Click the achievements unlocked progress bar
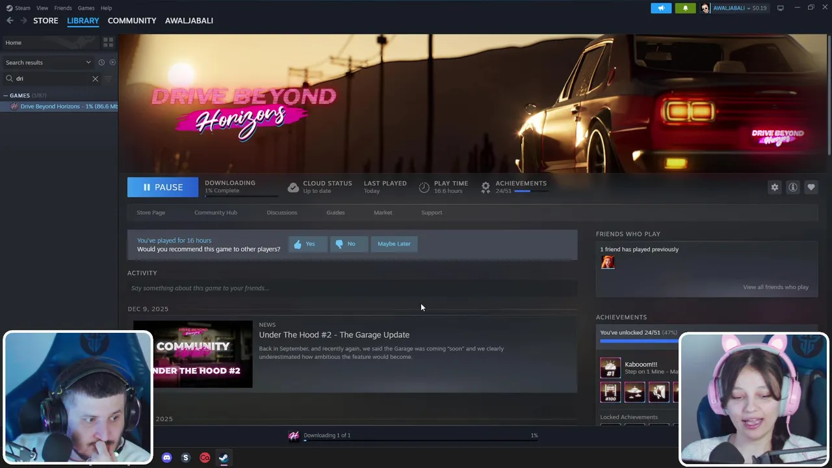The height and width of the screenshot is (468, 832). [x=638, y=341]
